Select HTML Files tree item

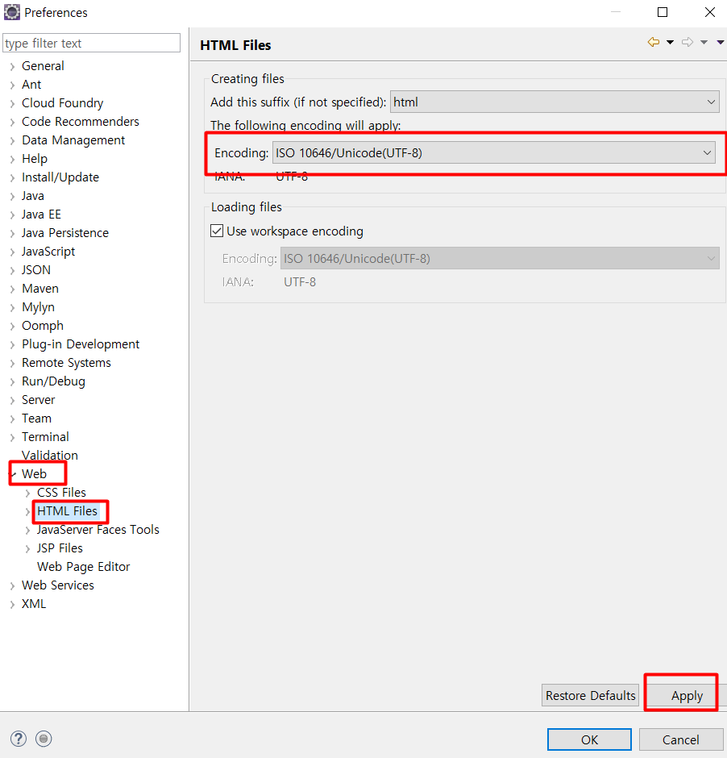pyautogui.click(x=67, y=511)
